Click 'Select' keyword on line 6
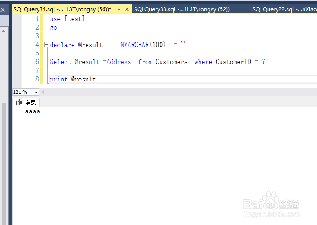Image resolution: width=317 pixels, height=225 pixels. tap(61, 62)
